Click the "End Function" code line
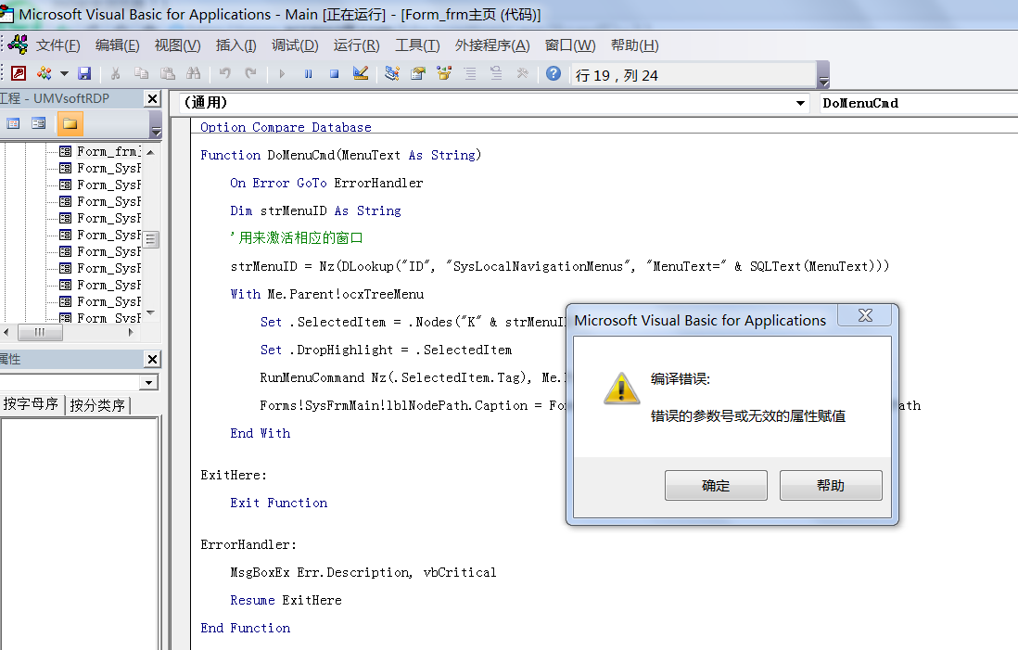Image resolution: width=1018 pixels, height=650 pixels. 246,628
